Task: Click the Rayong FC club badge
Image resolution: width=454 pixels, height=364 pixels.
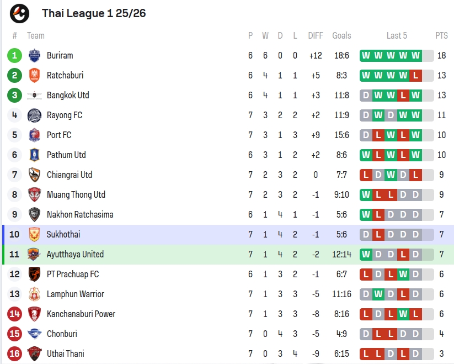Action: tap(34, 115)
